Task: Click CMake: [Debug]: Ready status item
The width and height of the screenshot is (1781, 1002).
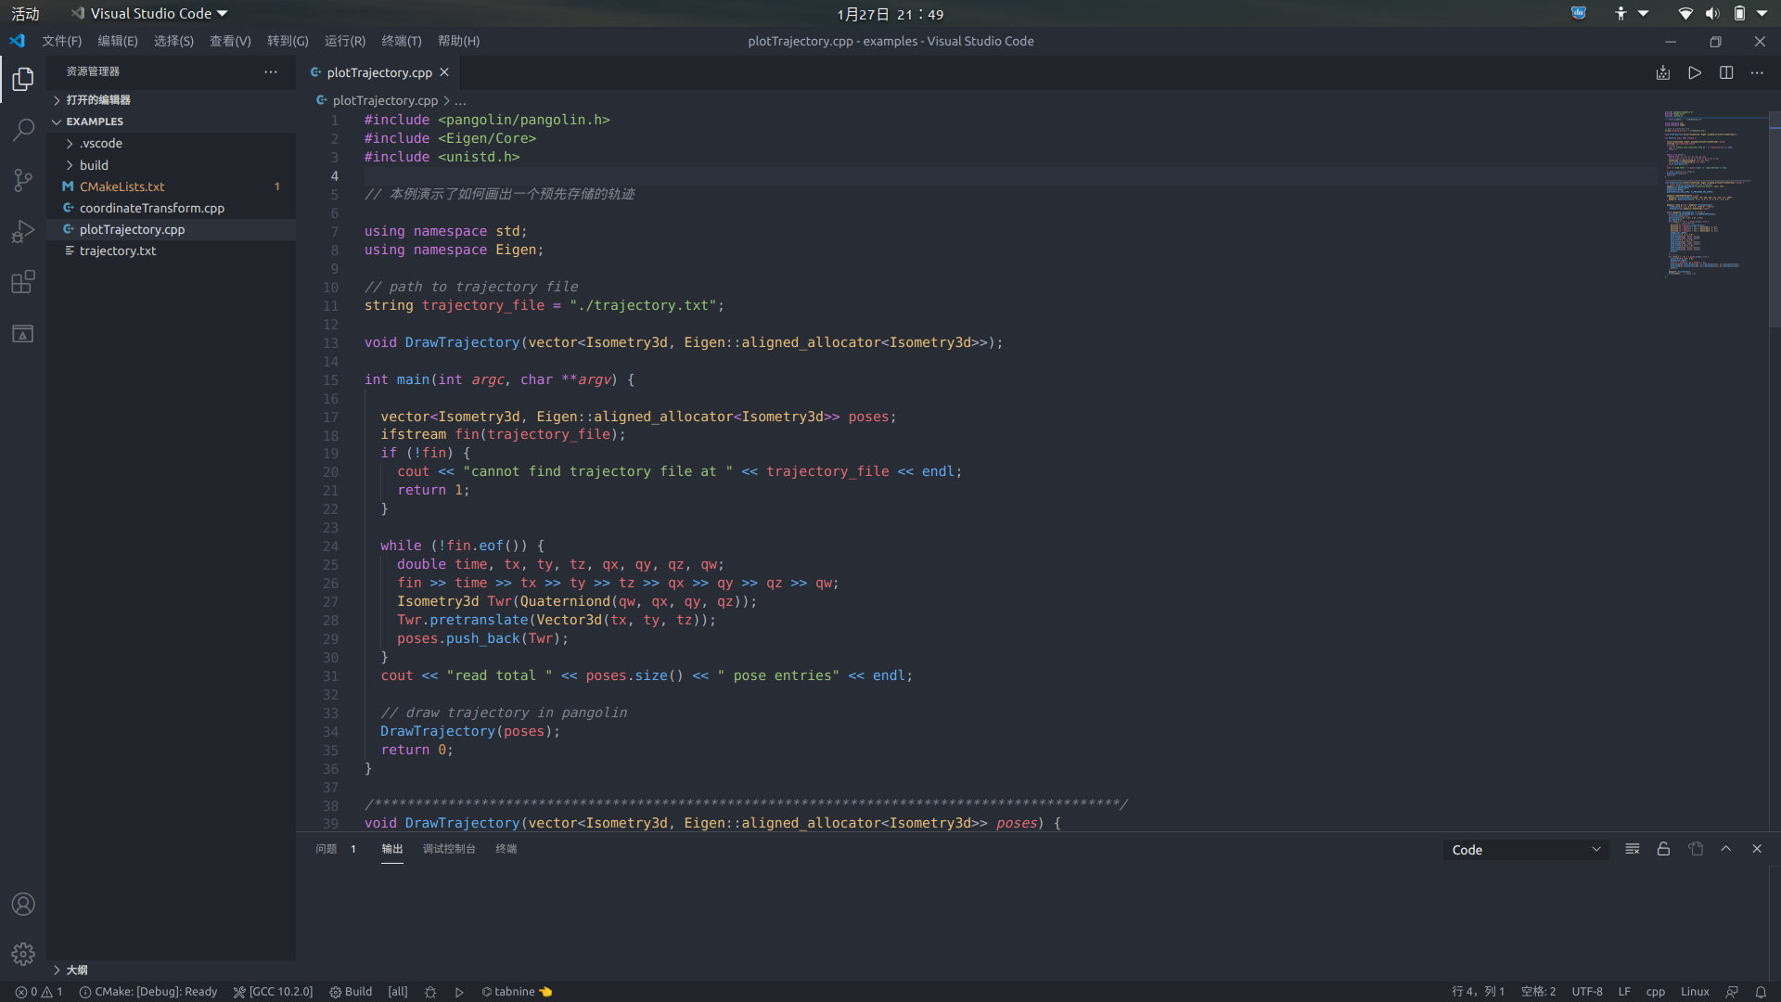Action: tap(148, 992)
